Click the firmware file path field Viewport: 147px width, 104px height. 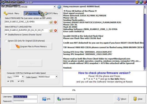[x=26, y=22]
